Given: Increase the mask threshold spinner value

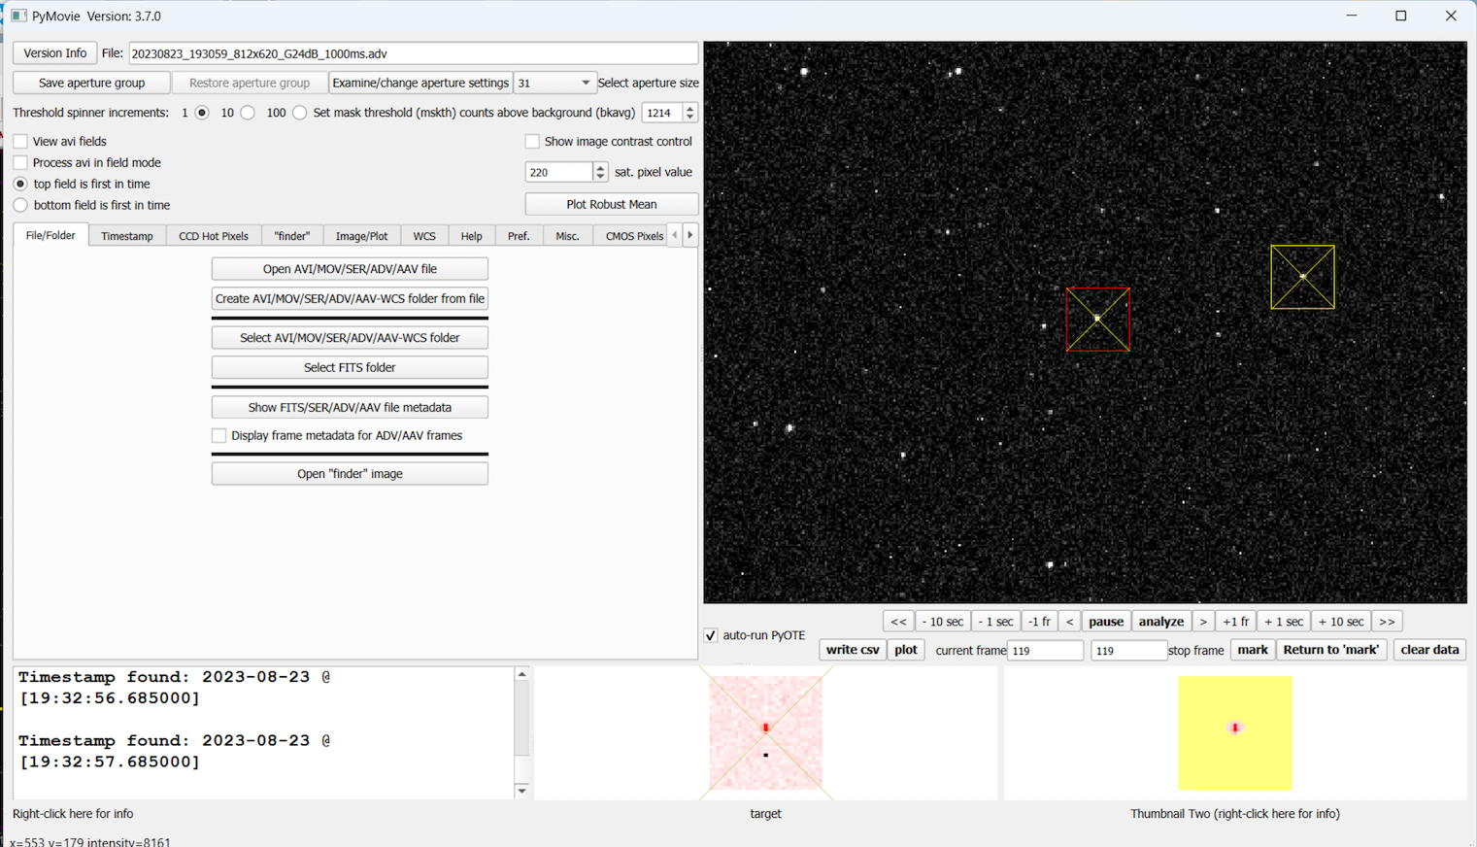Looking at the screenshot, I should click(690, 108).
